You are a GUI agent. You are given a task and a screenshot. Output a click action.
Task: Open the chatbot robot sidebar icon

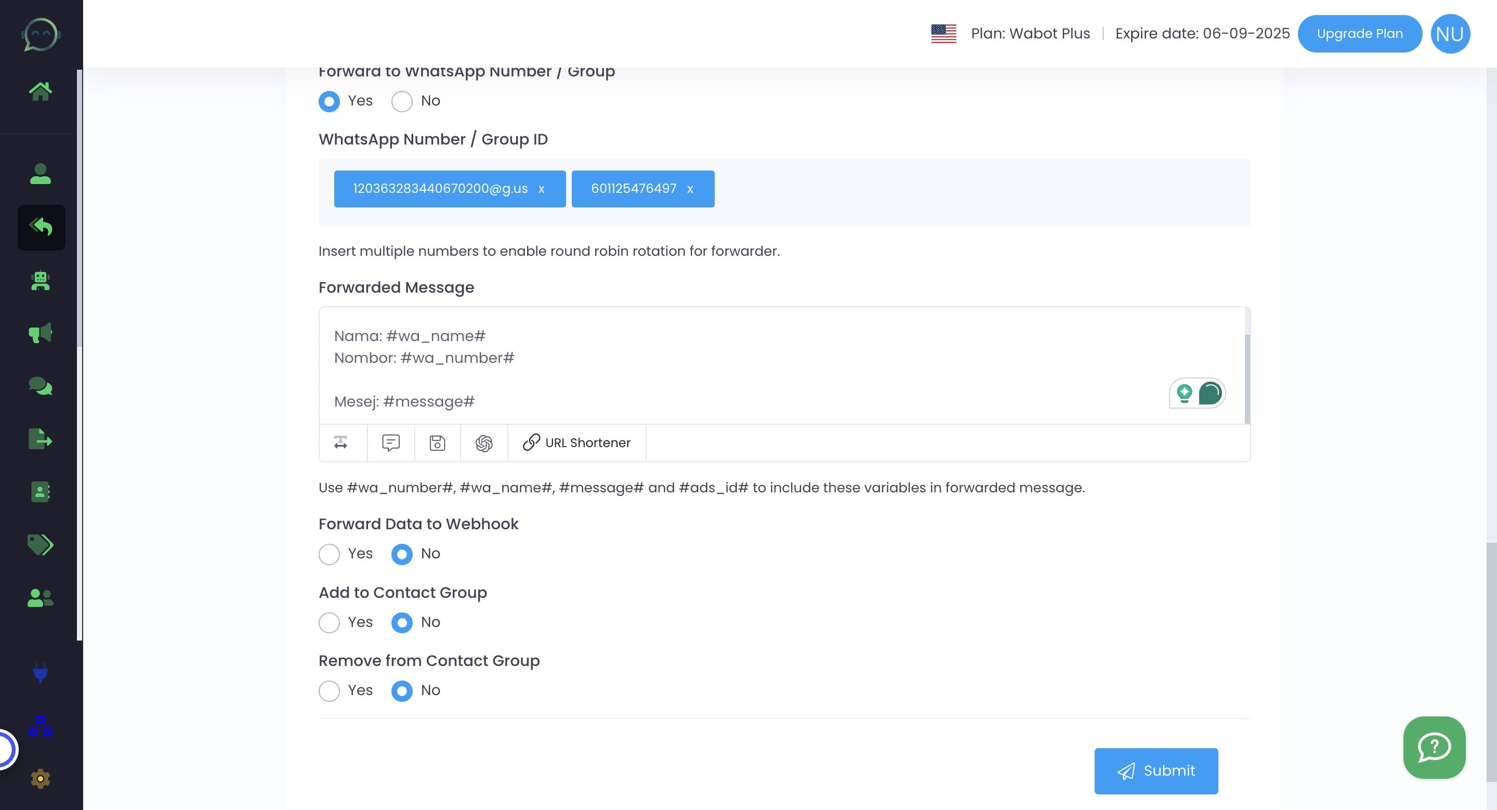[40, 281]
